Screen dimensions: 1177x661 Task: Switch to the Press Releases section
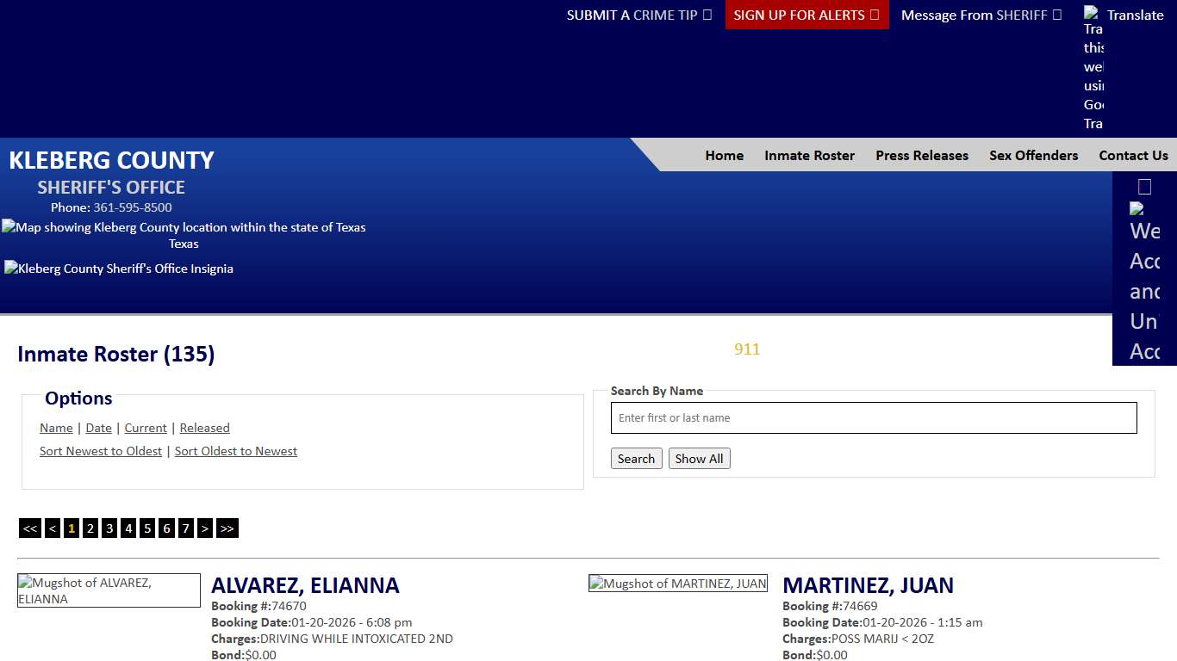[921, 155]
